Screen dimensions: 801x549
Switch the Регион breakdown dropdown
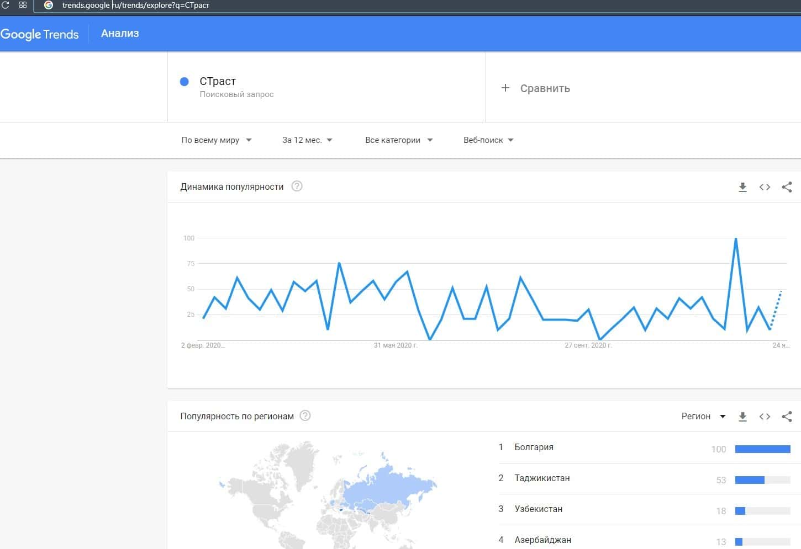(x=703, y=417)
